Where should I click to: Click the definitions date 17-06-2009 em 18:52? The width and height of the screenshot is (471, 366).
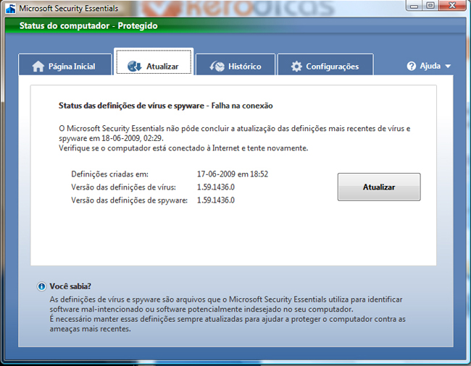(233, 174)
